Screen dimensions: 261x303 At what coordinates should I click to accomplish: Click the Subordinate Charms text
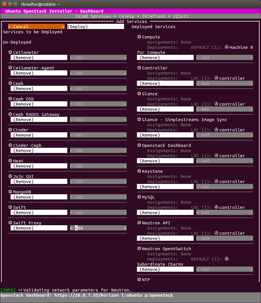pos(160,264)
